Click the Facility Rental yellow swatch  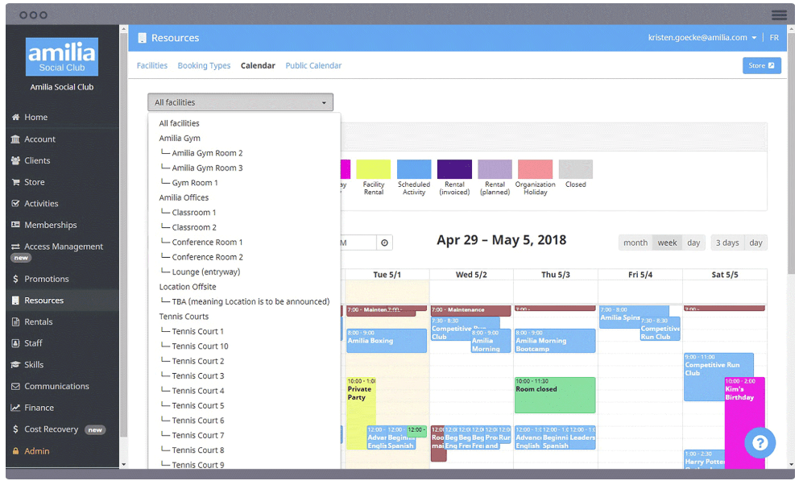374,169
